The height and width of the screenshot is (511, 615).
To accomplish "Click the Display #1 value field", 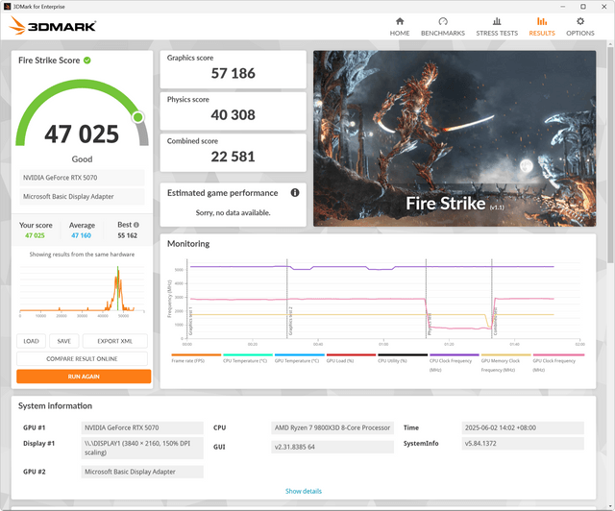I will click(142, 448).
